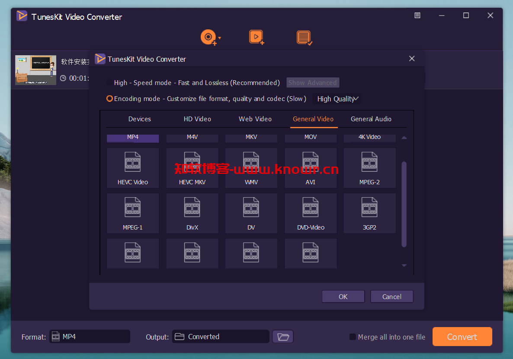
Task: Choose the DVD-Video format
Action: [x=311, y=213]
